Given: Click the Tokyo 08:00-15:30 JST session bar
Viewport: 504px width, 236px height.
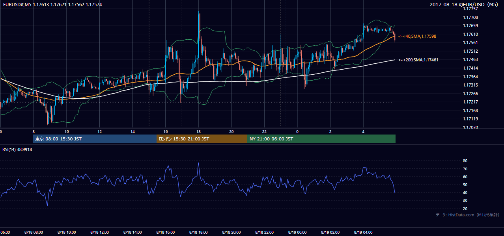Looking at the screenshot, I should 95,139.
